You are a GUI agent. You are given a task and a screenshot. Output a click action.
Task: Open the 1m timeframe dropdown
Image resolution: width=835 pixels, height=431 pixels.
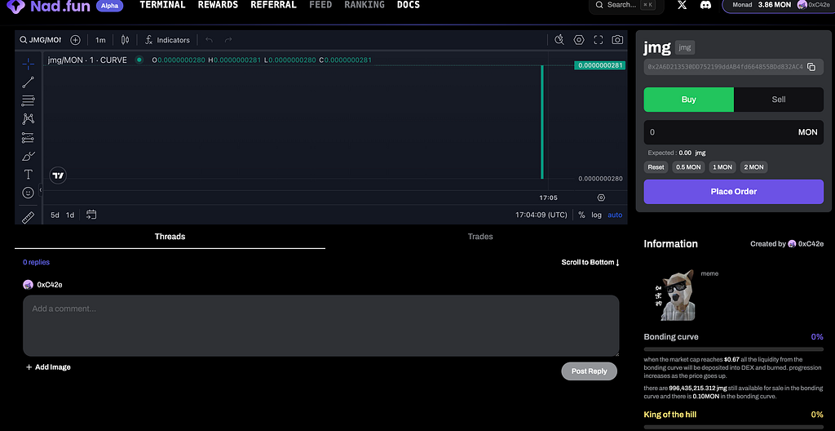tap(100, 40)
